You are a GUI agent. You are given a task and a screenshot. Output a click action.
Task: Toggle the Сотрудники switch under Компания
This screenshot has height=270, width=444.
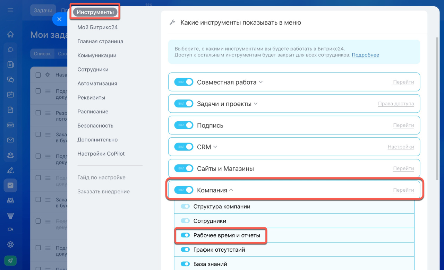185,221
